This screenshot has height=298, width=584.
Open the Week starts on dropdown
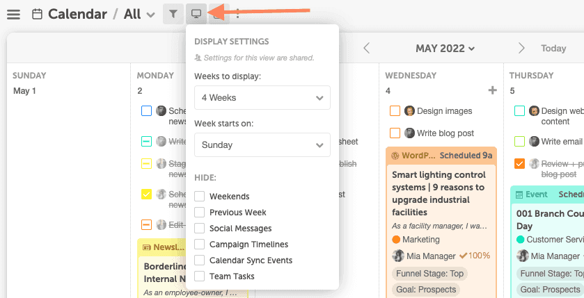(262, 145)
